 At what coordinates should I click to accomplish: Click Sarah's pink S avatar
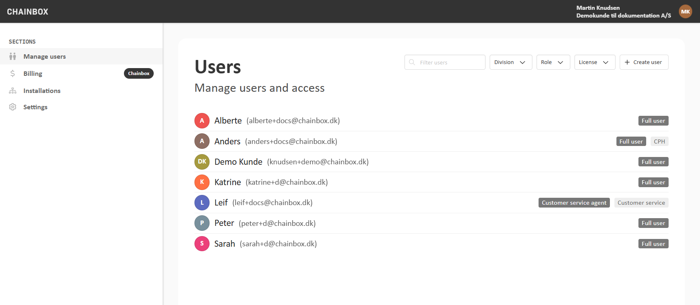pos(202,244)
